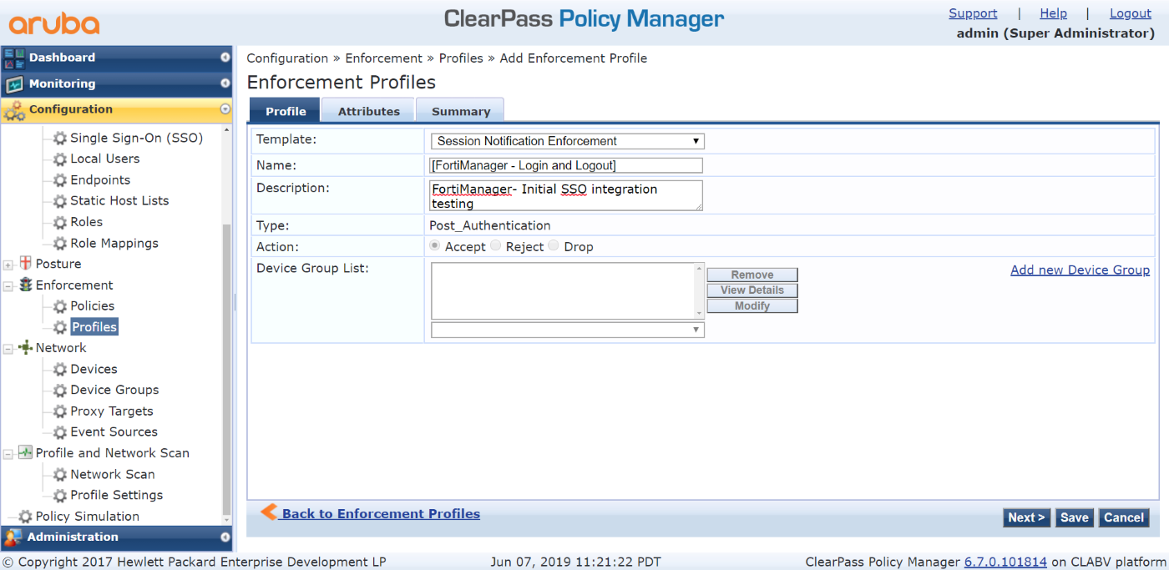Click the Save button
Viewport: 1169px width, 570px height.
pyautogui.click(x=1075, y=517)
